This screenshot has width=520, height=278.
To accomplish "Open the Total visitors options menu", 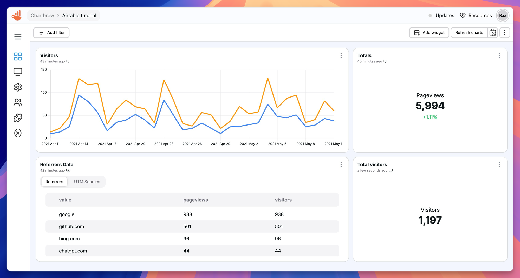I will pyautogui.click(x=499, y=165).
